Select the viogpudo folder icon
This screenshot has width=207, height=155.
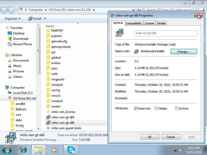tap(48, 79)
